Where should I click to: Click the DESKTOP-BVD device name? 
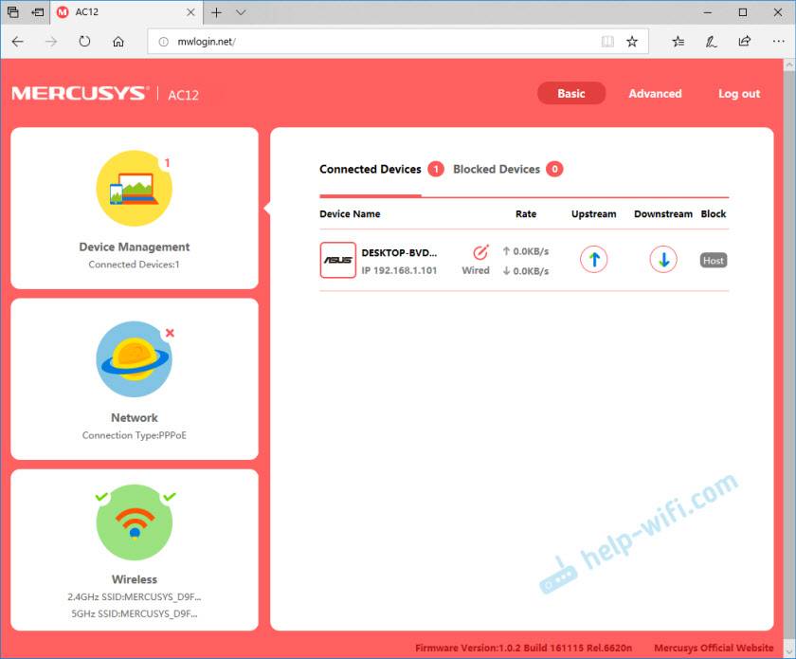pos(399,252)
